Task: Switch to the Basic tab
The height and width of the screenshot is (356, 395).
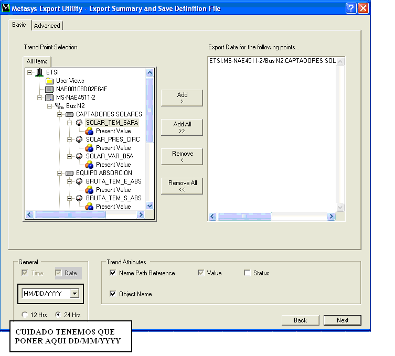Action: pyautogui.click(x=19, y=25)
